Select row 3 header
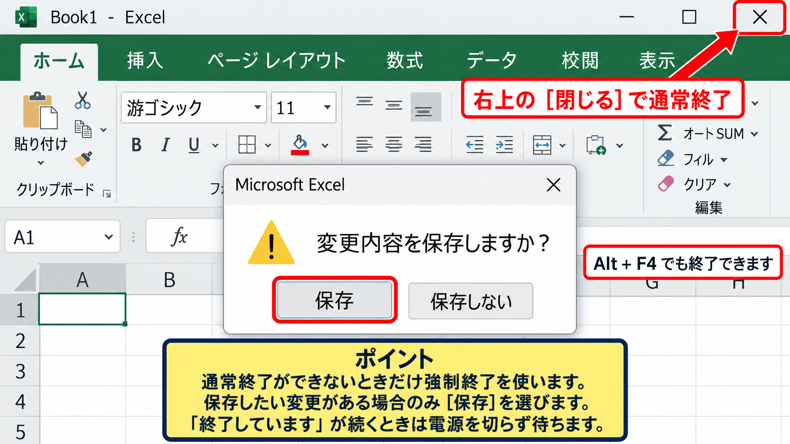The height and width of the screenshot is (444, 790). [20, 371]
